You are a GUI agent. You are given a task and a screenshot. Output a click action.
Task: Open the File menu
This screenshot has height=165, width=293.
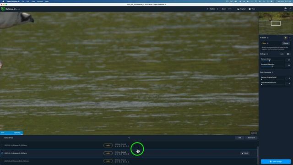tap(23, 1)
